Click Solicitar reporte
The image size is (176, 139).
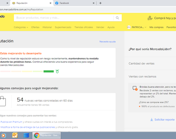pos(164,119)
